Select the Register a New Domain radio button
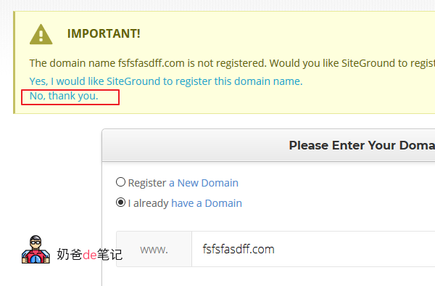 tap(120, 182)
